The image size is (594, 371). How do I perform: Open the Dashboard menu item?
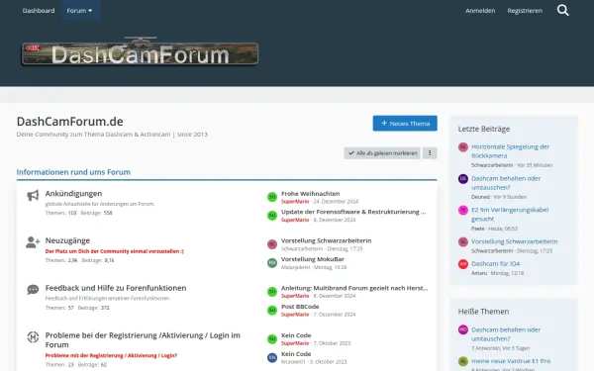point(39,10)
